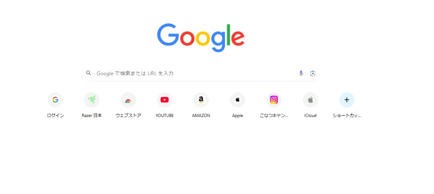Click the large Google logo

click(200, 38)
